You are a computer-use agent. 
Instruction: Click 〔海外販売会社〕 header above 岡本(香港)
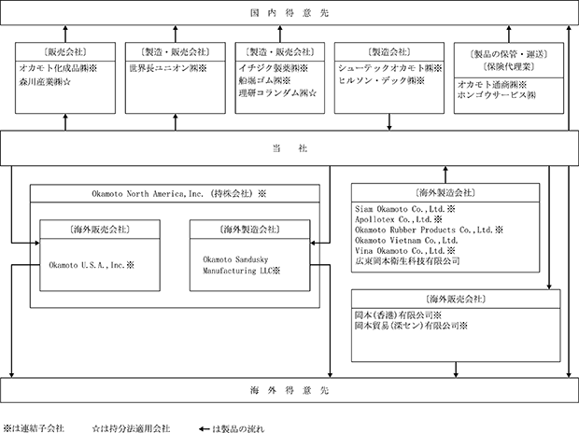[x=456, y=299]
